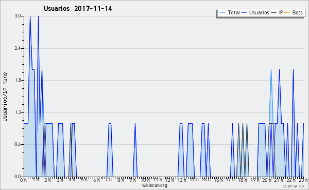Click the '16 h' x-axis label

point(218,180)
